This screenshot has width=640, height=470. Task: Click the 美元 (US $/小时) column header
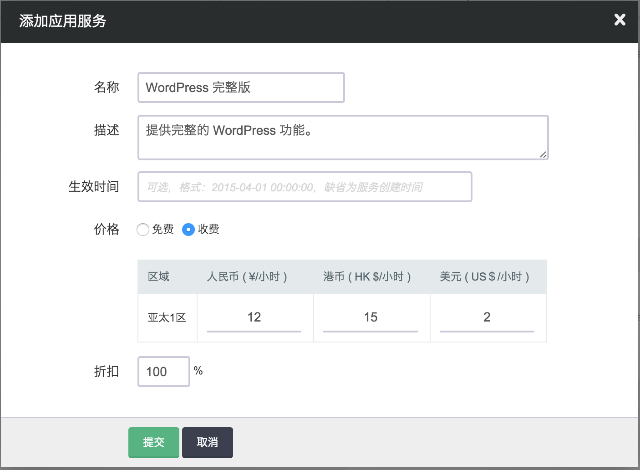click(484, 276)
